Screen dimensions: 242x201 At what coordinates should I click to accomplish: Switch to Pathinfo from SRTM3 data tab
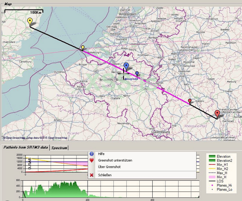pos(25,148)
